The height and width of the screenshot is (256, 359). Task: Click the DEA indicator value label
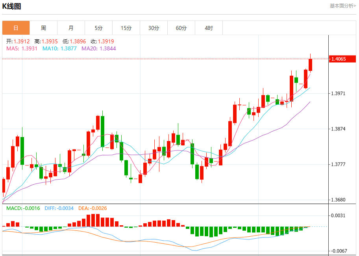pos(93,208)
